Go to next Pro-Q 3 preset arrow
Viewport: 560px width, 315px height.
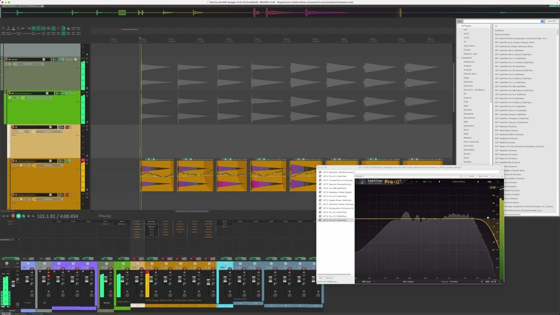point(478,182)
